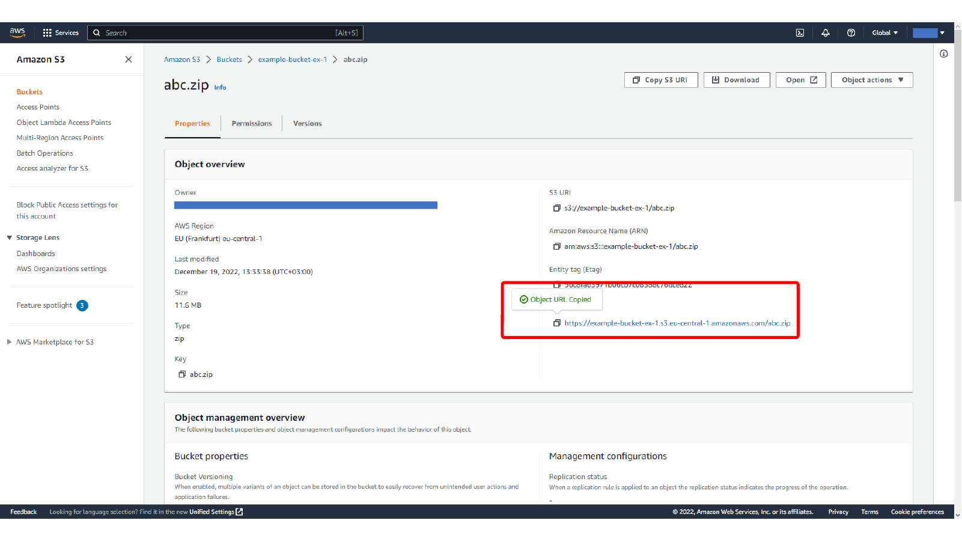Switch to the Versions tab
This screenshot has height=541, width=962.
coord(308,124)
